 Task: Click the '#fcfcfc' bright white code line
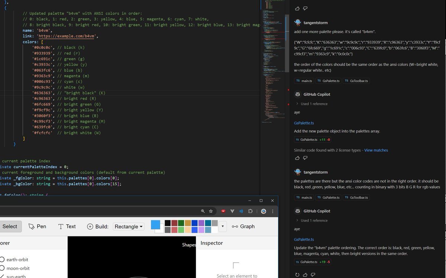[66, 133]
